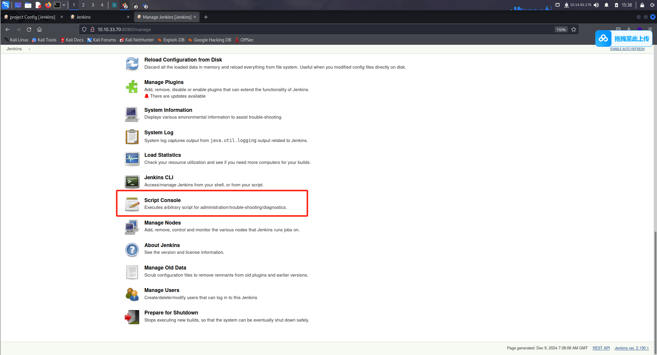Expand the Jenkins breadcrumb arrow
The image size is (657, 355).
click(x=29, y=49)
